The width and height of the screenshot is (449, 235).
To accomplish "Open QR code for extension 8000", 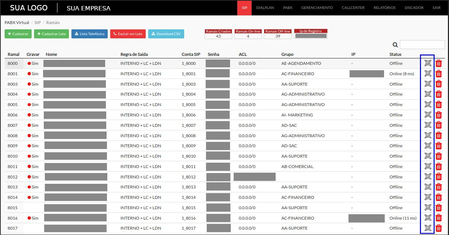I will pyautogui.click(x=427, y=63).
